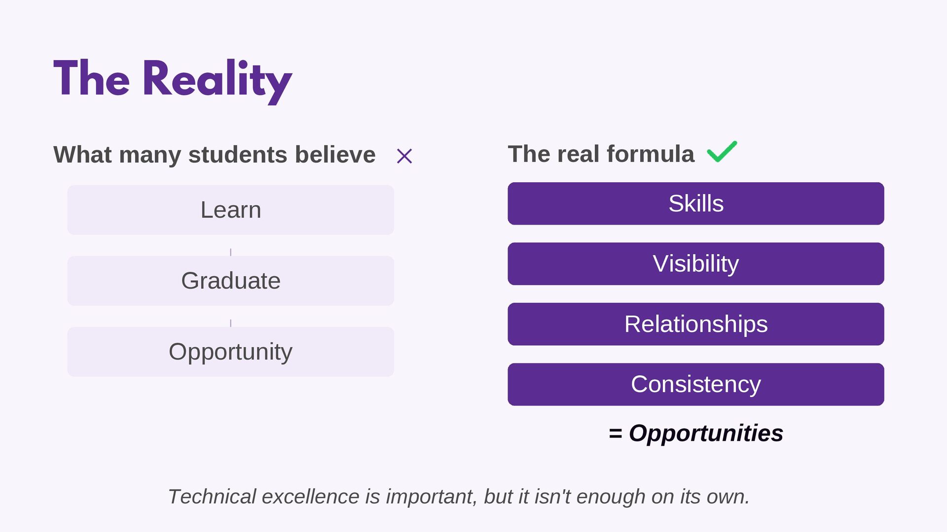Click the Visibility purple bar
This screenshot has height=532, width=947.
(x=695, y=264)
